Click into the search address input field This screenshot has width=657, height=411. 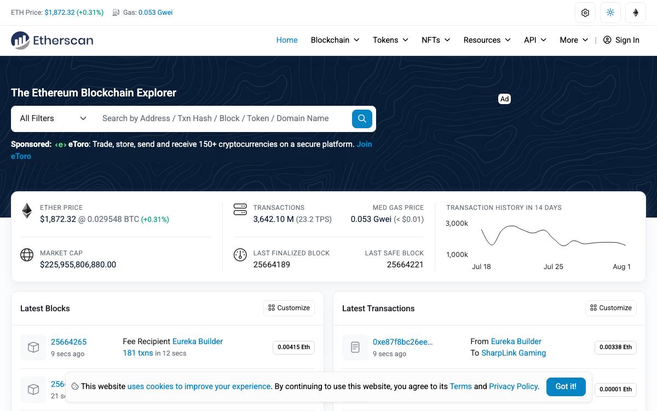[x=223, y=118]
